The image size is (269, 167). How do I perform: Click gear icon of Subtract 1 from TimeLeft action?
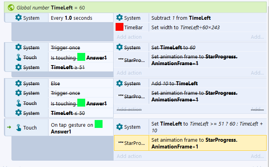point(120,18)
